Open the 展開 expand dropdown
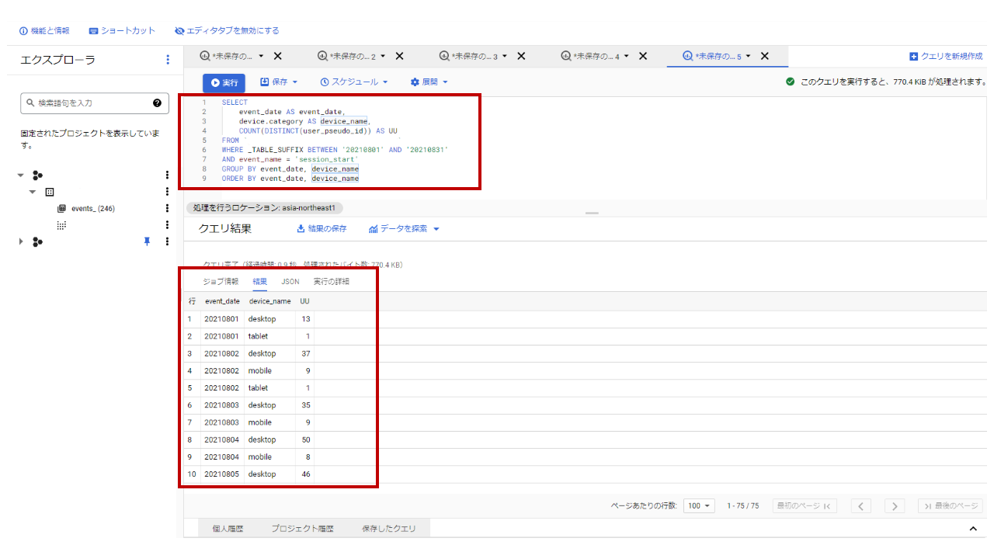The height and width of the screenshot is (559, 994). pos(429,82)
